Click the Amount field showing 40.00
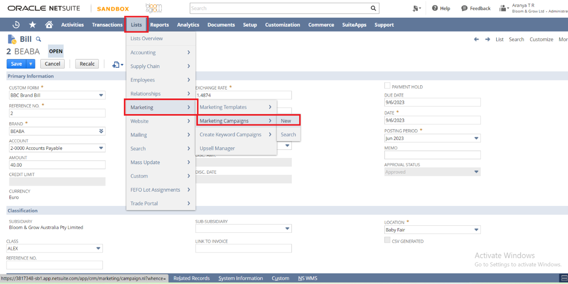Viewport: 568px width, 284px height. [x=57, y=165]
